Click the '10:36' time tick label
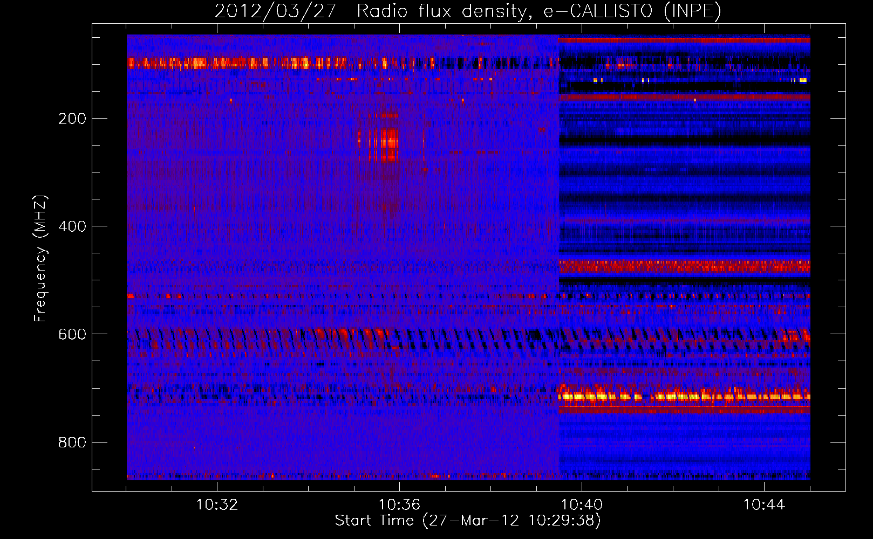The width and height of the screenshot is (873, 539). 399,505
